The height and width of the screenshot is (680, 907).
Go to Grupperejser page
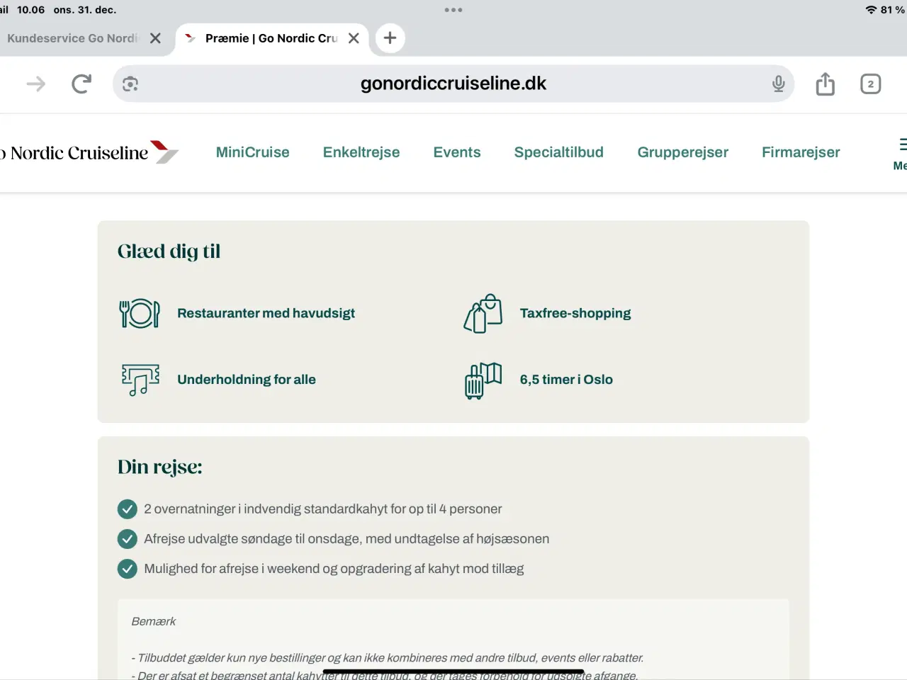click(682, 152)
